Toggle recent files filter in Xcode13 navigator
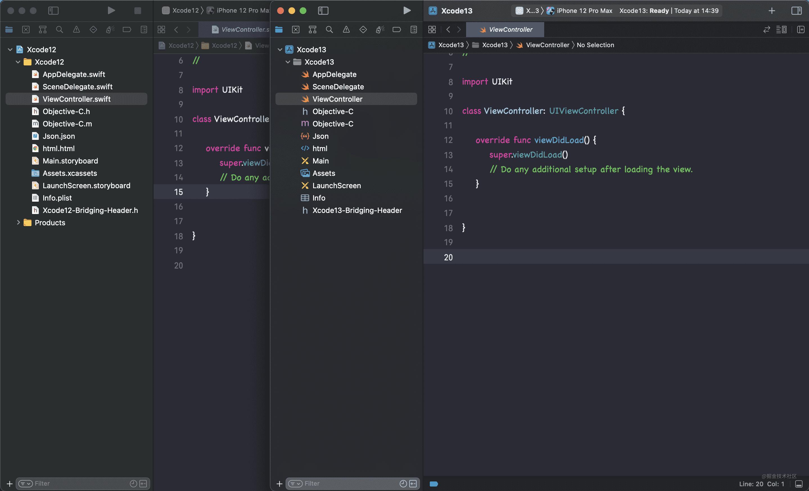809x491 pixels. point(403,483)
